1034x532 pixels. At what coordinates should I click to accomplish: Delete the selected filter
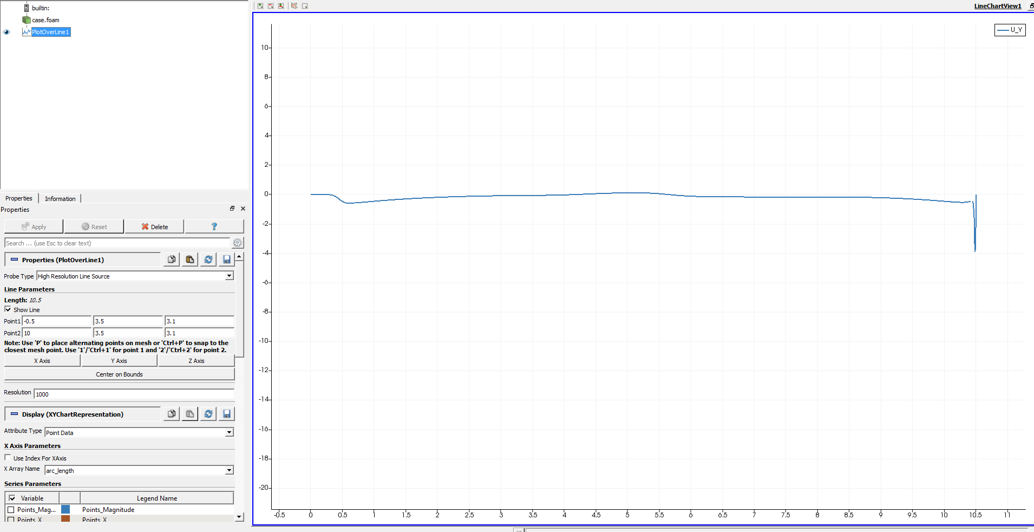pos(155,226)
